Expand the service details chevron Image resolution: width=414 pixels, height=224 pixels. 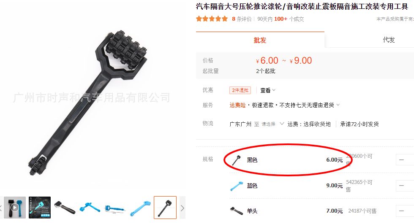click(x=338, y=105)
